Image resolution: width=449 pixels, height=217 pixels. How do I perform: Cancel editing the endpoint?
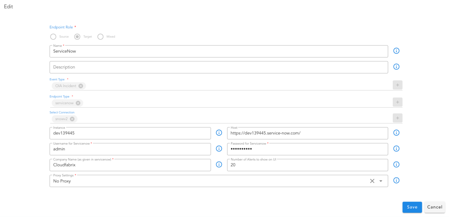tap(435, 207)
